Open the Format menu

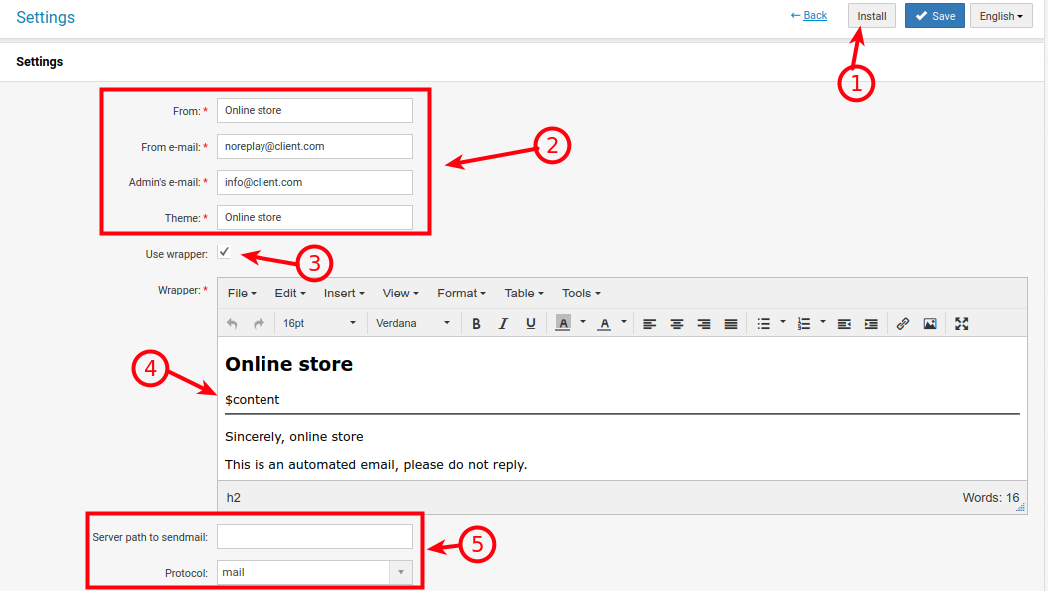461,294
